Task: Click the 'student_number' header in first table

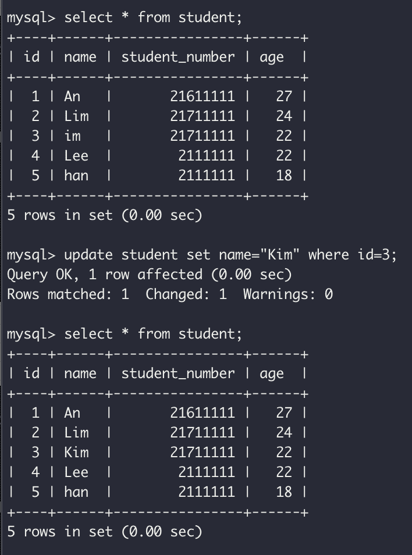Action: 178,57
